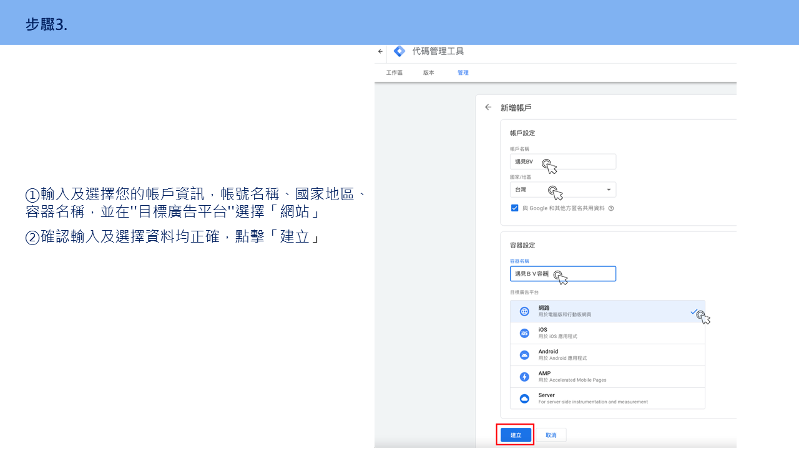The width and height of the screenshot is (799, 449).
Task: Focus the 容器名稱 input field
Action: [563, 274]
